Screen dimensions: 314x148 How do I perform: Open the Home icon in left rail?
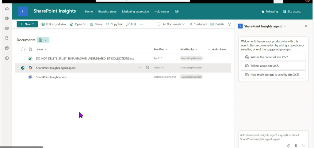(x=7, y=8)
